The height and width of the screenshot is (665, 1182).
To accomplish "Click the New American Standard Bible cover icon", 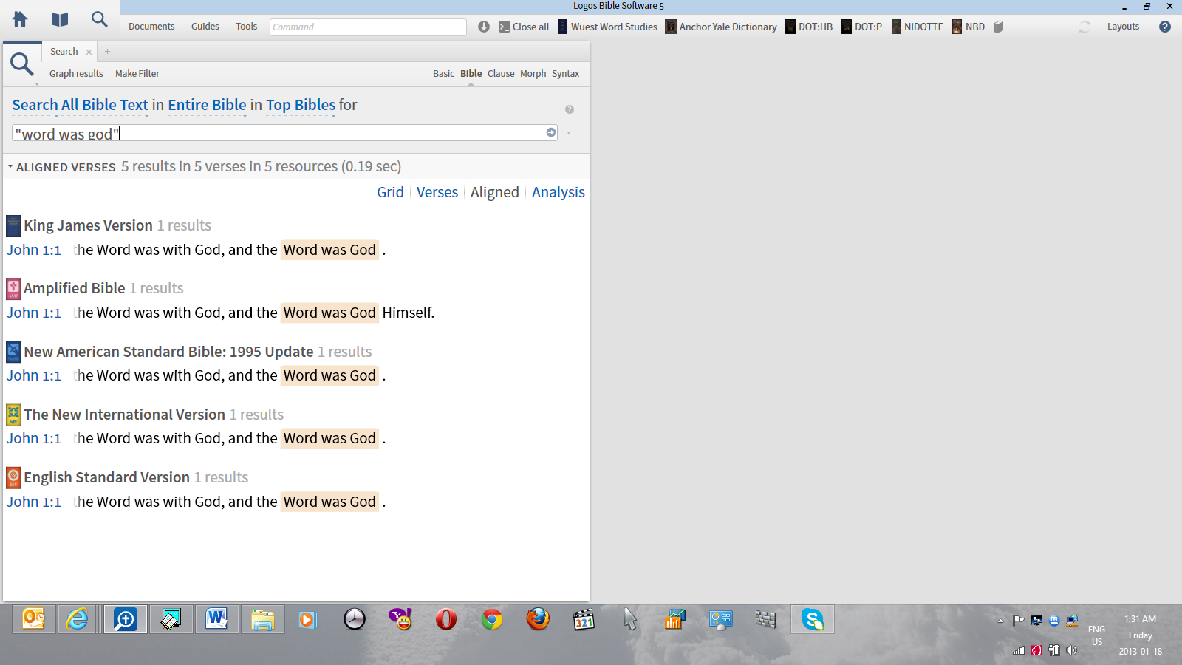I will [x=13, y=352].
